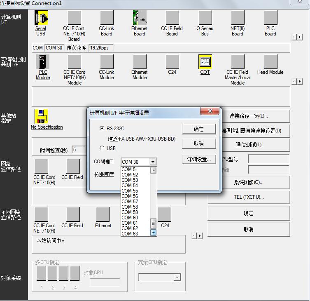This screenshot has width=310, height=301.
Task: Click the No Specification station icon
Action: (x=42, y=116)
